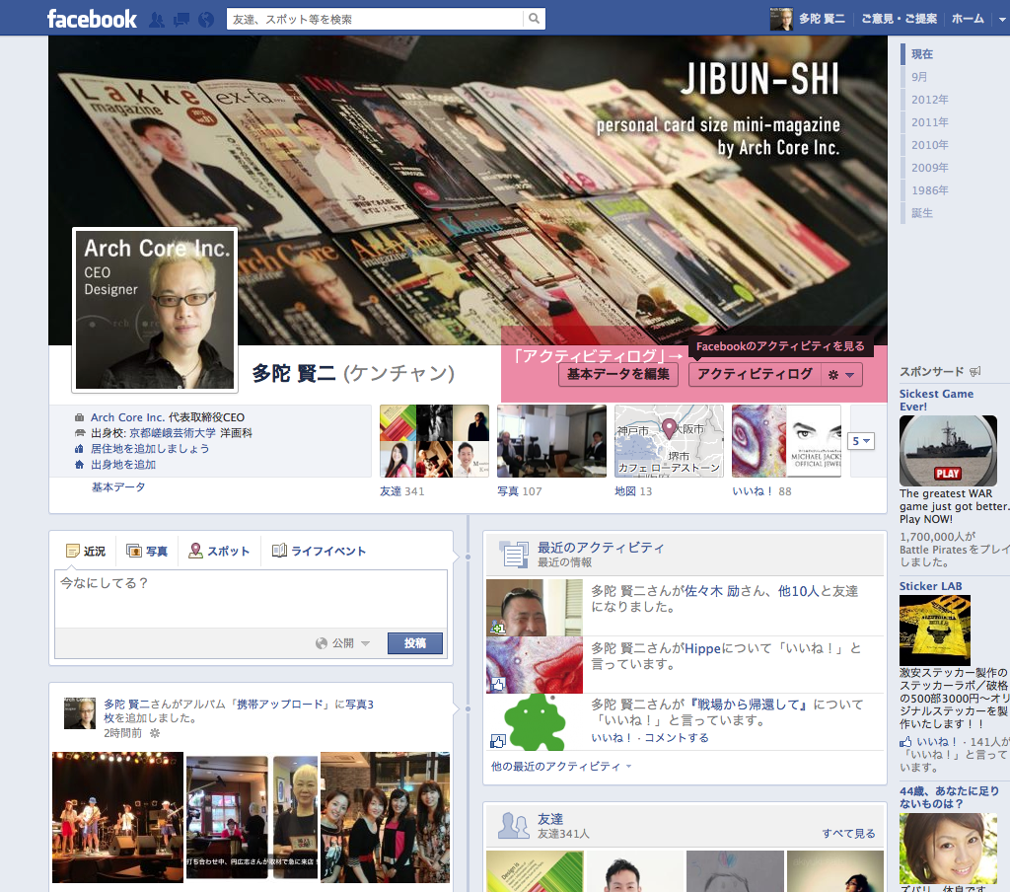The height and width of the screenshot is (892, 1010).
Task: Open the 京都嵯峨芸術大学 link
Action: (x=173, y=433)
